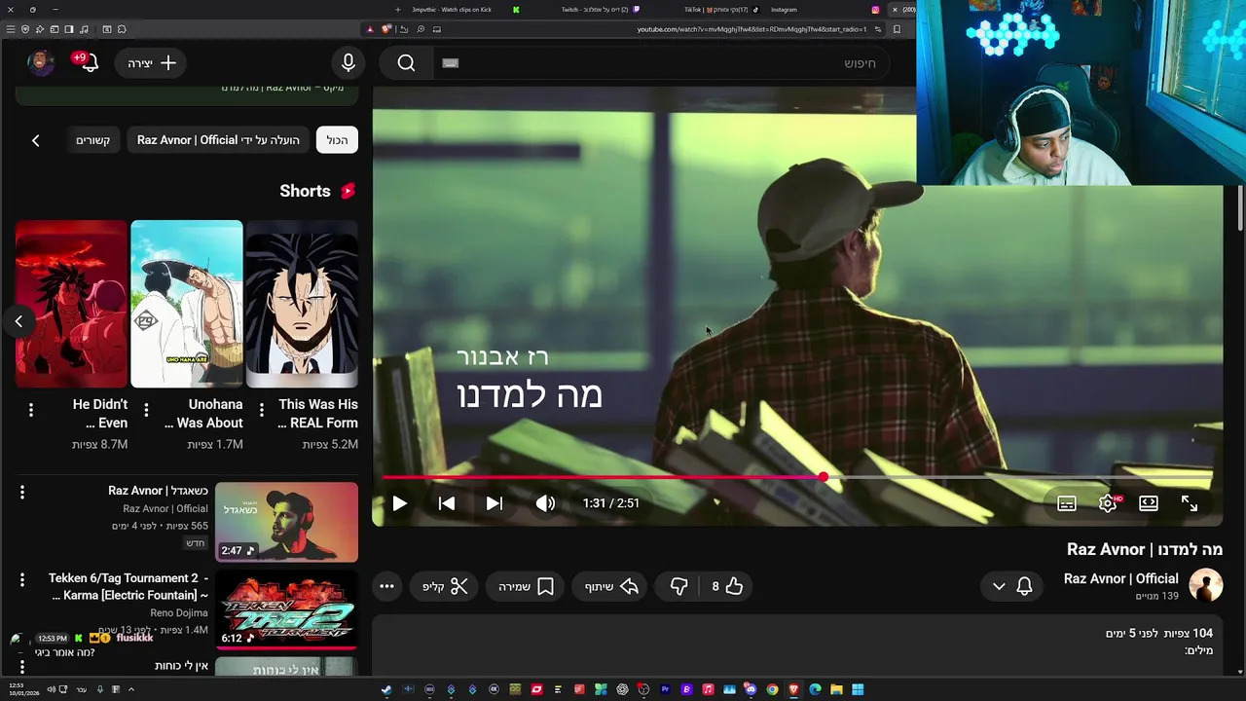The image size is (1246, 701).
Task: Open options for 'Unohana Was About' short
Action: (x=146, y=411)
